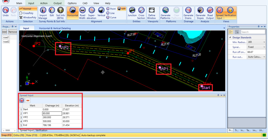Open document tab list dropdown arrow
Viewport: 268px width, 139px height.
(224, 28)
